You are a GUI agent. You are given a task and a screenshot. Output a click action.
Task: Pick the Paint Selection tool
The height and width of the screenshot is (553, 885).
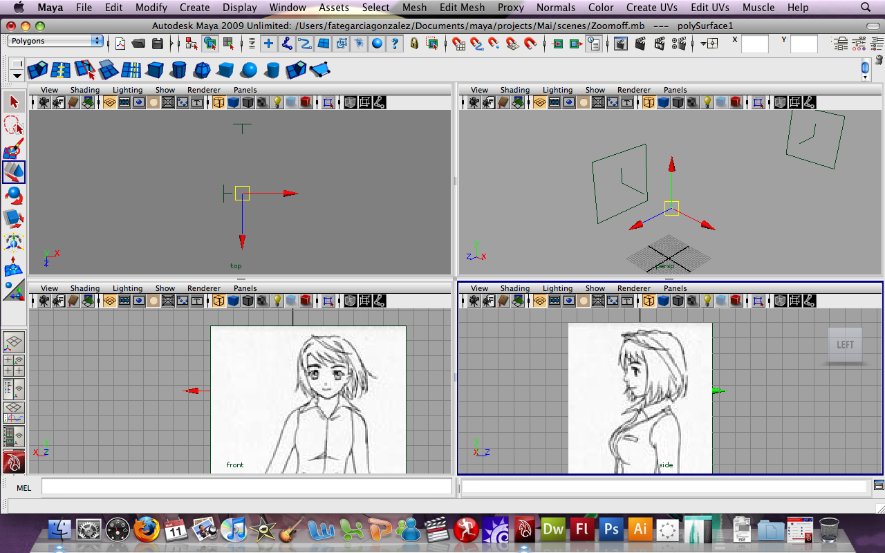[14, 149]
